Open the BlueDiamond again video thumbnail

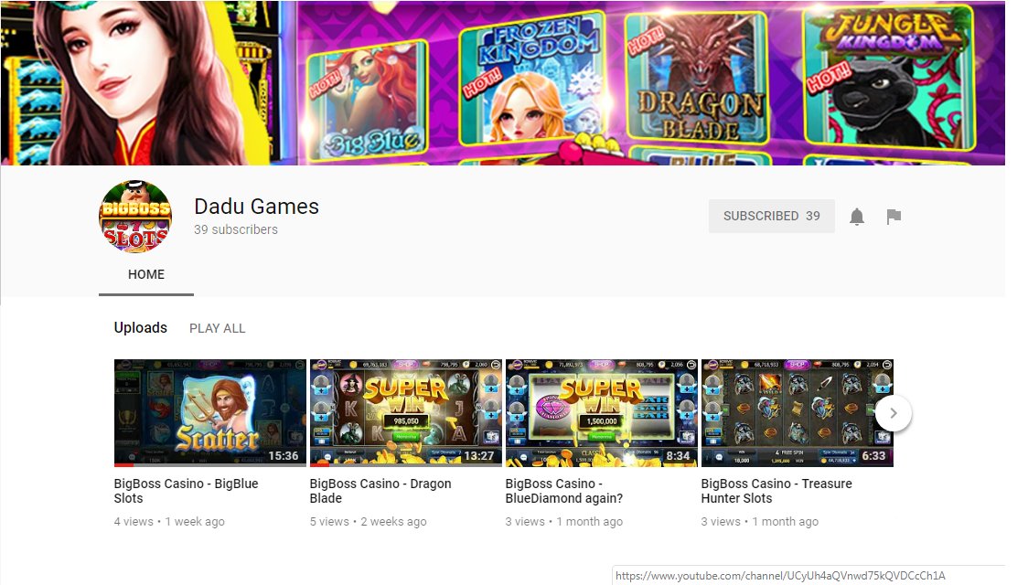pyautogui.click(x=601, y=413)
